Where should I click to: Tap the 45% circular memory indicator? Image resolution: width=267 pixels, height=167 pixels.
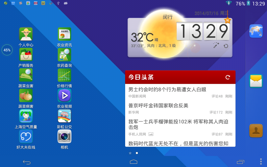pos(7,50)
